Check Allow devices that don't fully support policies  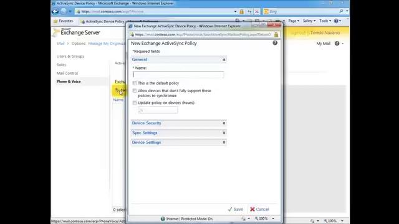(135, 91)
